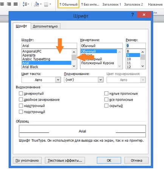Image resolution: width=164 pixels, height=172 pixels.
Task: Switch to the Шрифт tab
Action: (x=22, y=26)
